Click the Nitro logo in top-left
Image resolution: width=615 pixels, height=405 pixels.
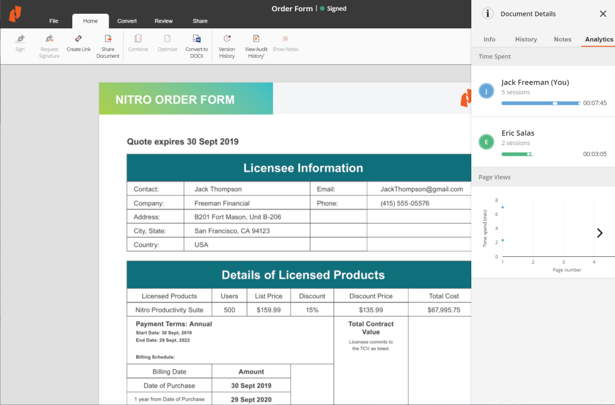click(15, 14)
